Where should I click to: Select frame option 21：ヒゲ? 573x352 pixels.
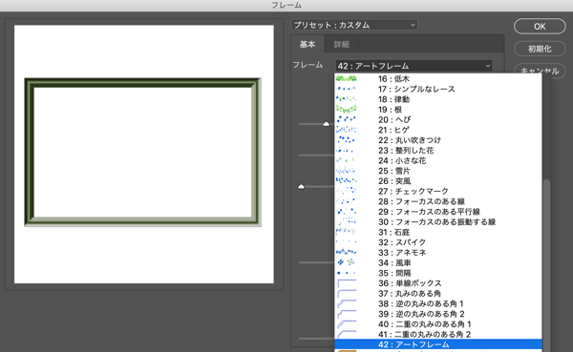pyautogui.click(x=437, y=130)
